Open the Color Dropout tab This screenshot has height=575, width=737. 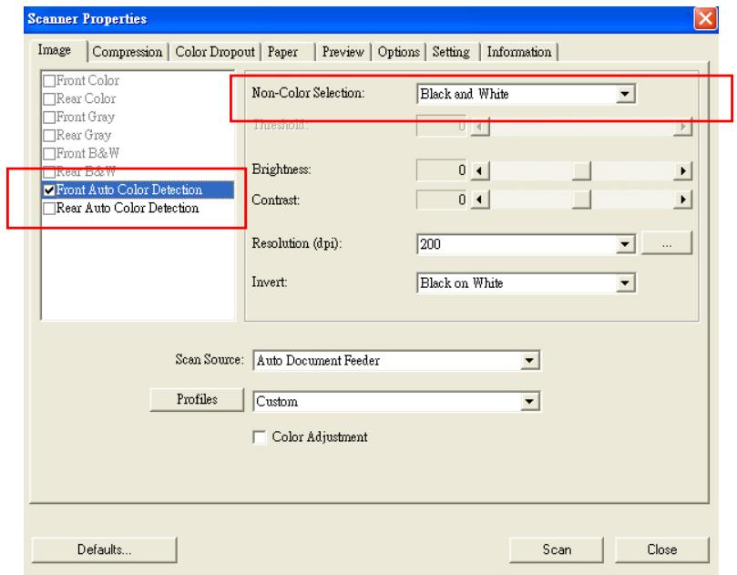click(x=217, y=52)
